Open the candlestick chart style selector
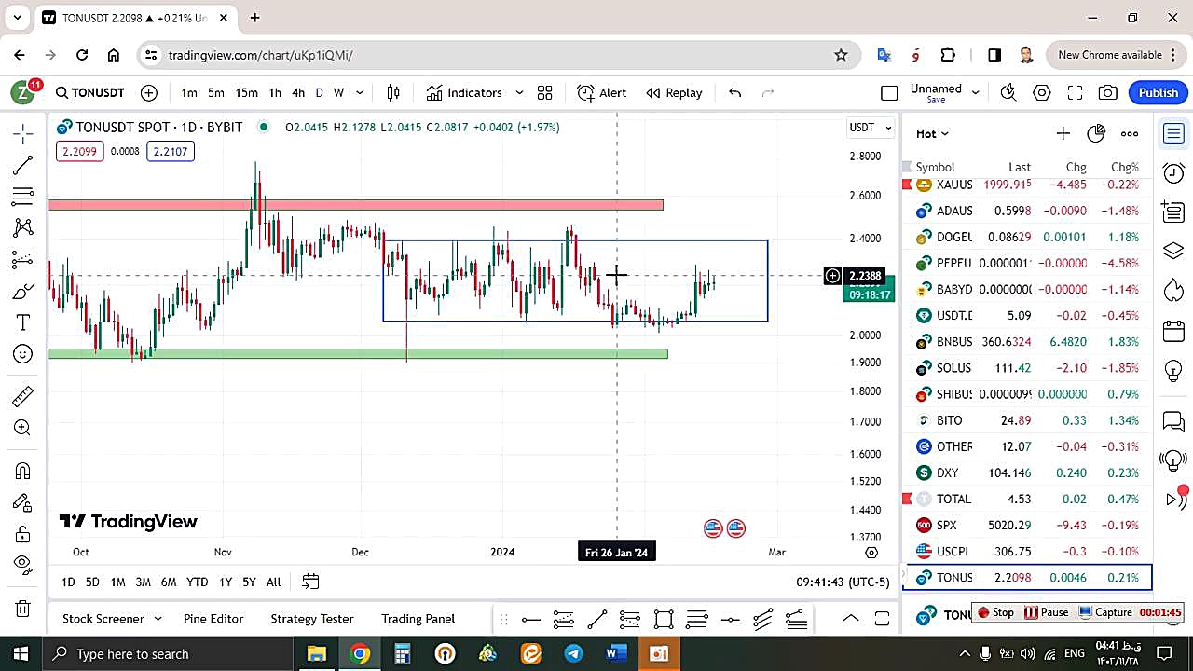This screenshot has width=1193, height=671. pos(393,92)
